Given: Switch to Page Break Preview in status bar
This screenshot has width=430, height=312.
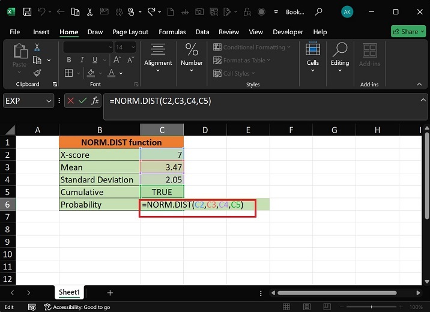Looking at the screenshot, I should (x=327, y=307).
